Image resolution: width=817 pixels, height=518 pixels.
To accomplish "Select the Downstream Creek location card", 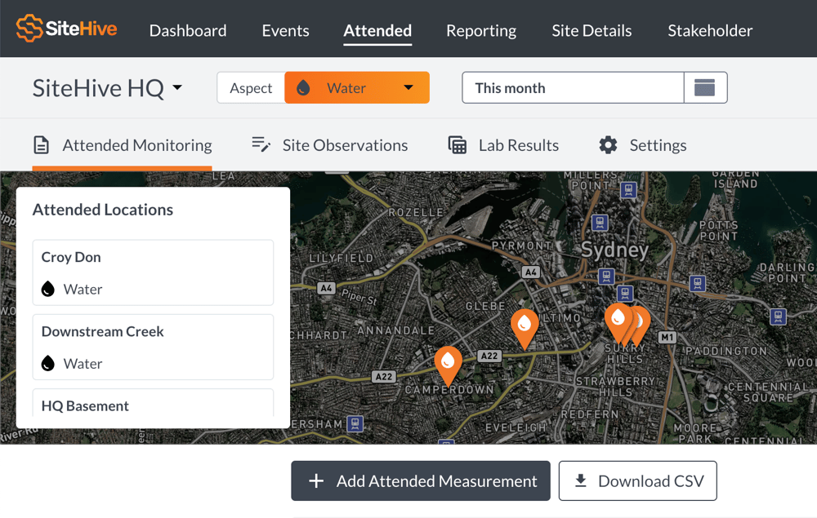I will point(153,347).
